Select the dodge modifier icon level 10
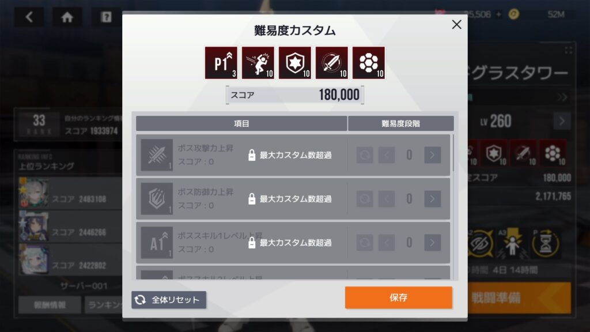This screenshot has width=590, height=332. point(258,63)
